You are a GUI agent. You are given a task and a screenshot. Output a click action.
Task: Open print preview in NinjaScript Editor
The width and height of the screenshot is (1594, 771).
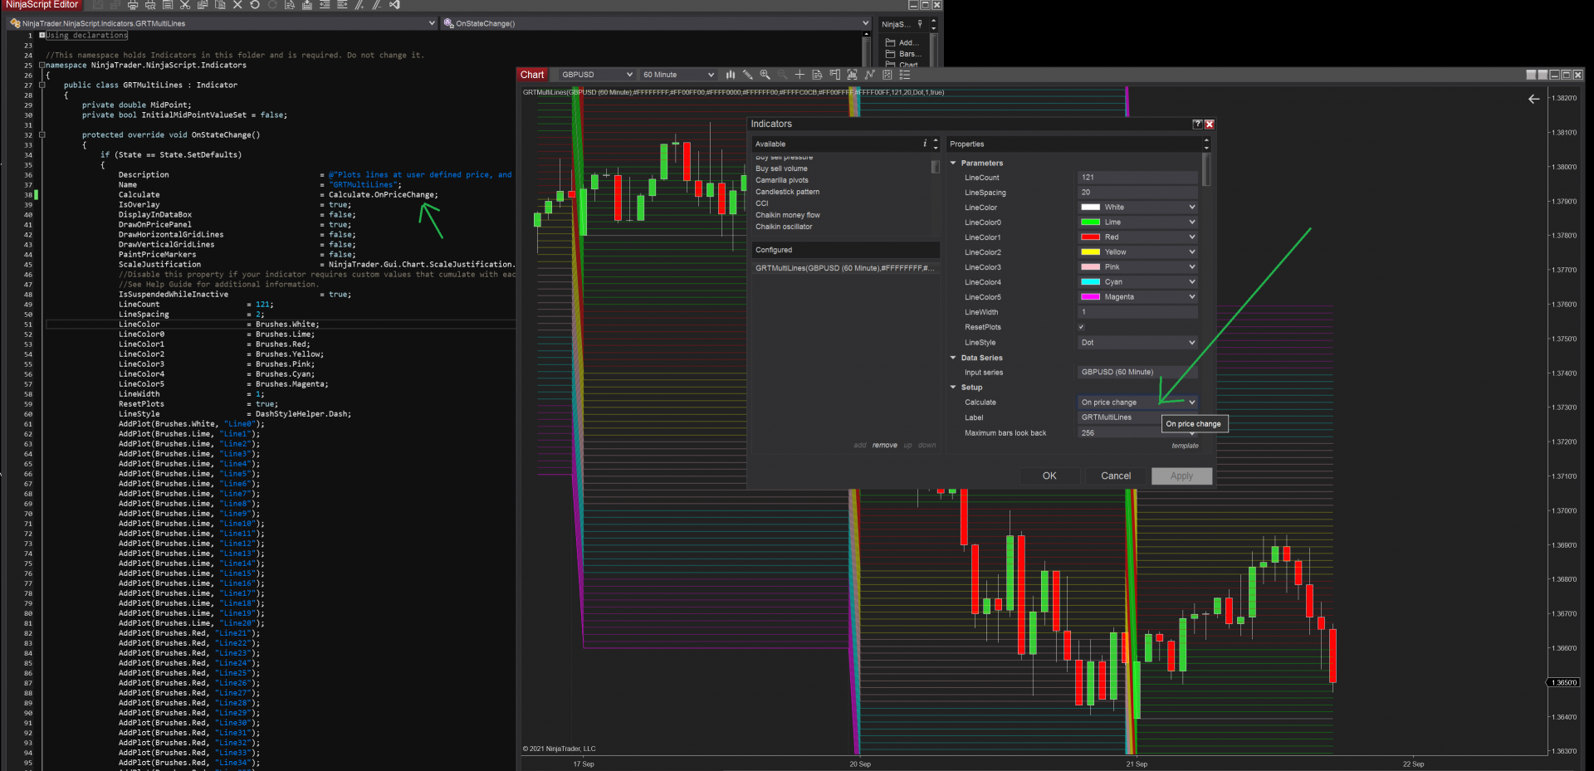pos(150,5)
